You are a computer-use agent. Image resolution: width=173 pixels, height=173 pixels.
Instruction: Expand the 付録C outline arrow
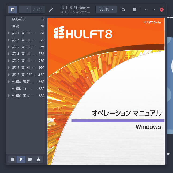coord(9,96)
